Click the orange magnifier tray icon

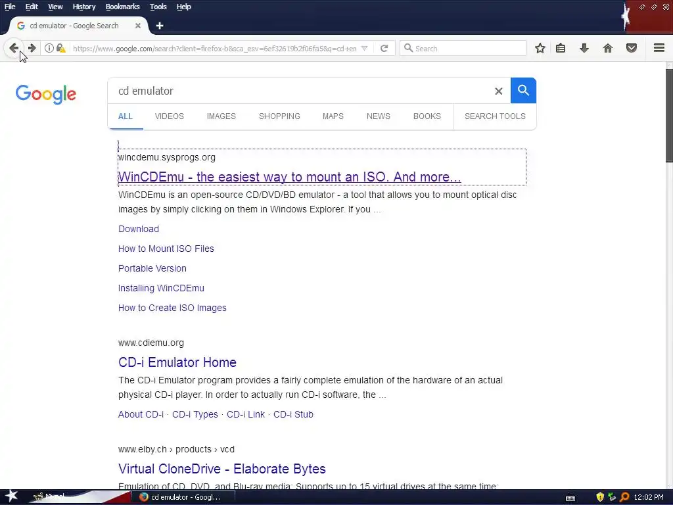pos(624,497)
